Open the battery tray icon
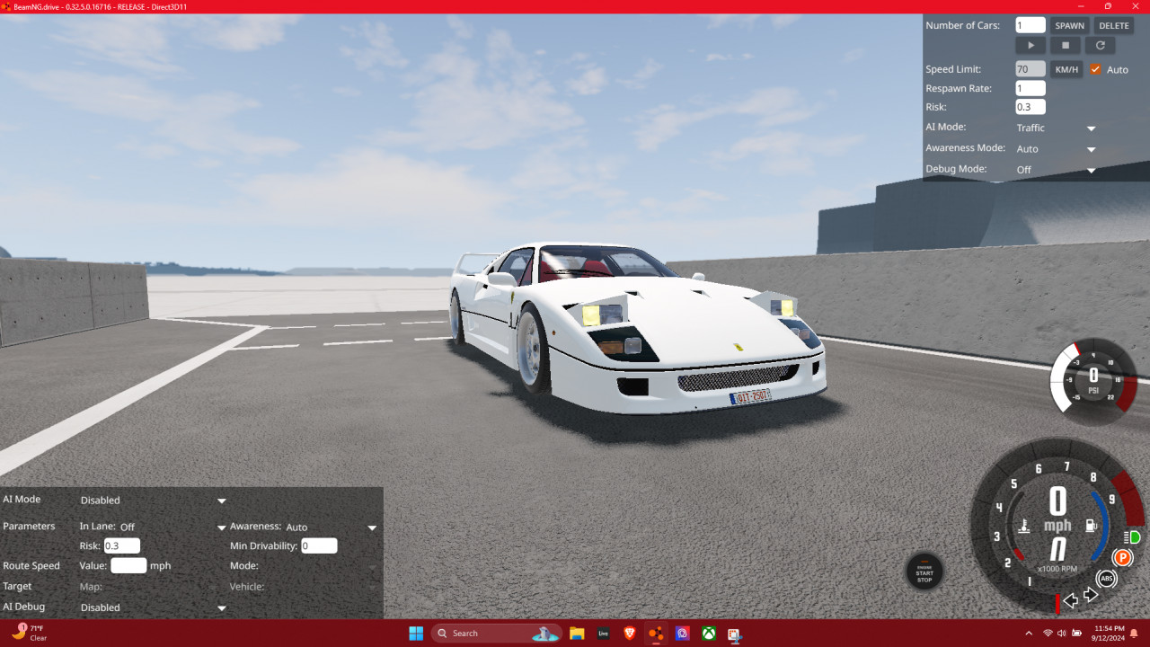Image resolution: width=1150 pixels, height=647 pixels. coord(1076,634)
